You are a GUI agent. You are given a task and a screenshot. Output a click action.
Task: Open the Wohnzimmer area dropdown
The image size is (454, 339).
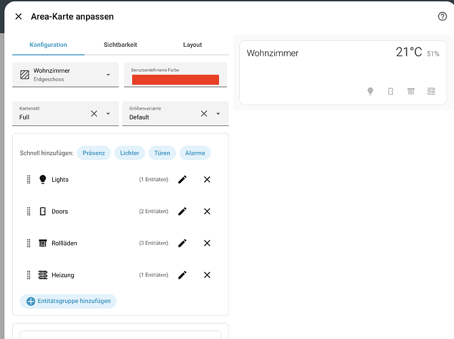pyautogui.click(x=66, y=75)
